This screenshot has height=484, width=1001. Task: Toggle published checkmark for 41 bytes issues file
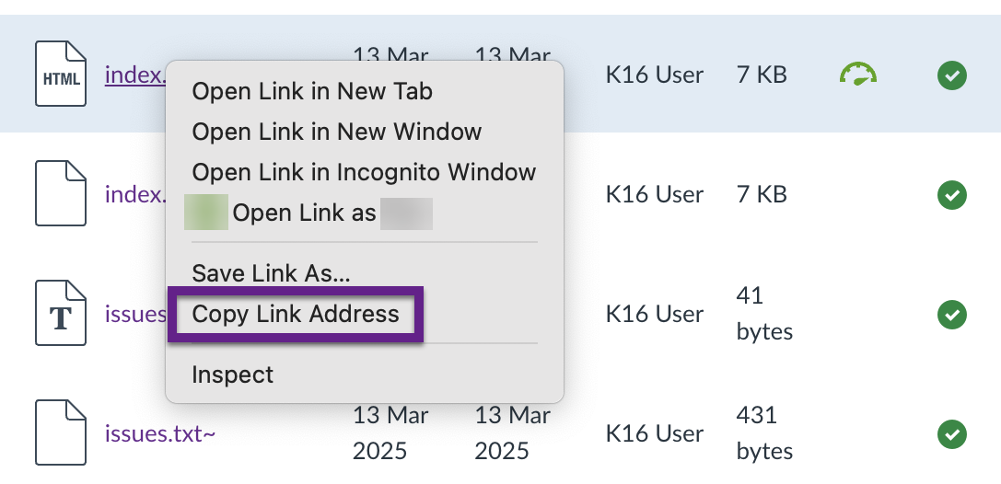click(x=952, y=315)
